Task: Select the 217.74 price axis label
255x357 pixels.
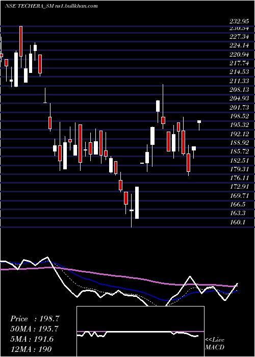Action: (239, 63)
